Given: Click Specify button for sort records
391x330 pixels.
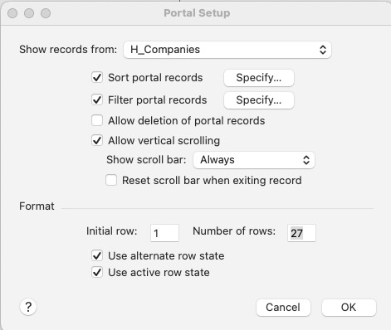Looking at the screenshot, I should [259, 78].
